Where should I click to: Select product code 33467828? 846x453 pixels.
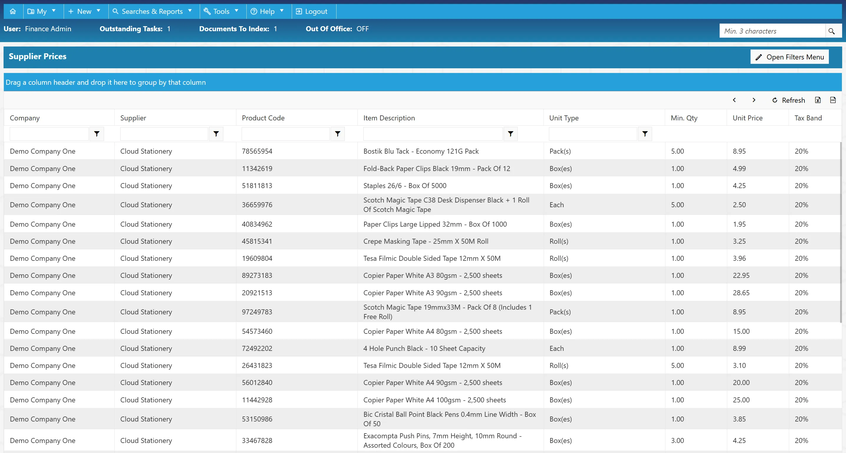(x=257, y=441)
